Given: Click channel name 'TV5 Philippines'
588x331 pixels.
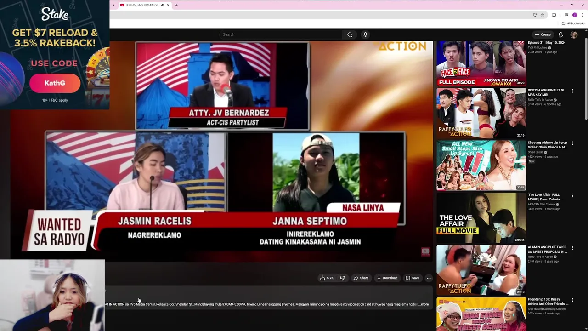Looking at the screenshot, I should point(537,48).
